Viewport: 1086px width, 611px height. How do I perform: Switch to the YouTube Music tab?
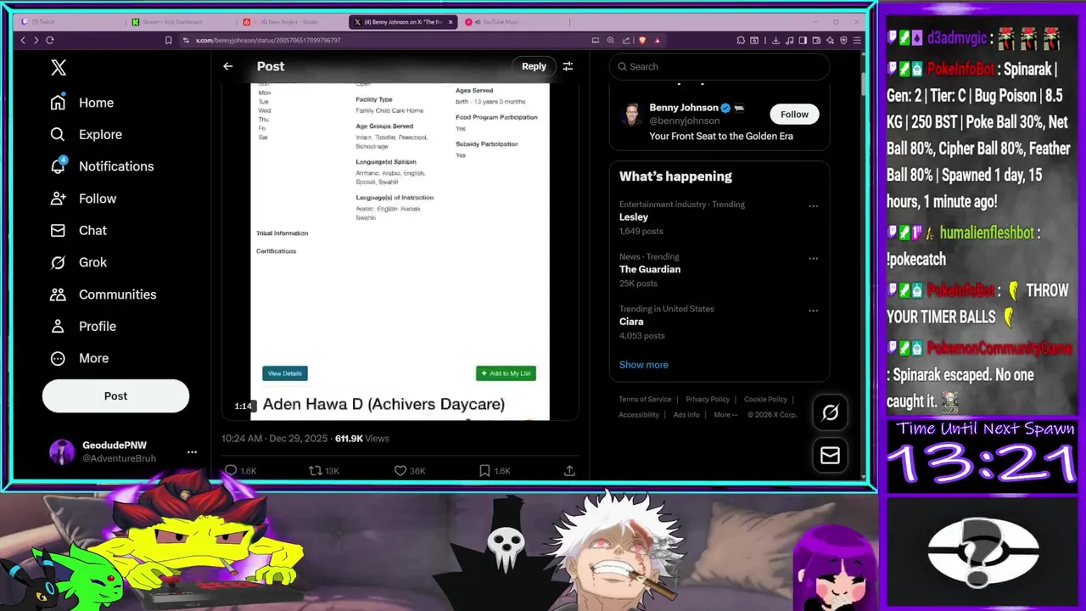point(513,22)
